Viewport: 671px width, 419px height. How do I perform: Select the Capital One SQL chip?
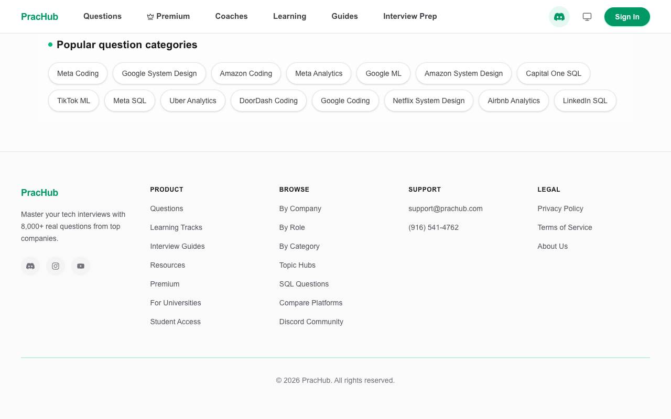pyautogui.click(x=554, y=73)
